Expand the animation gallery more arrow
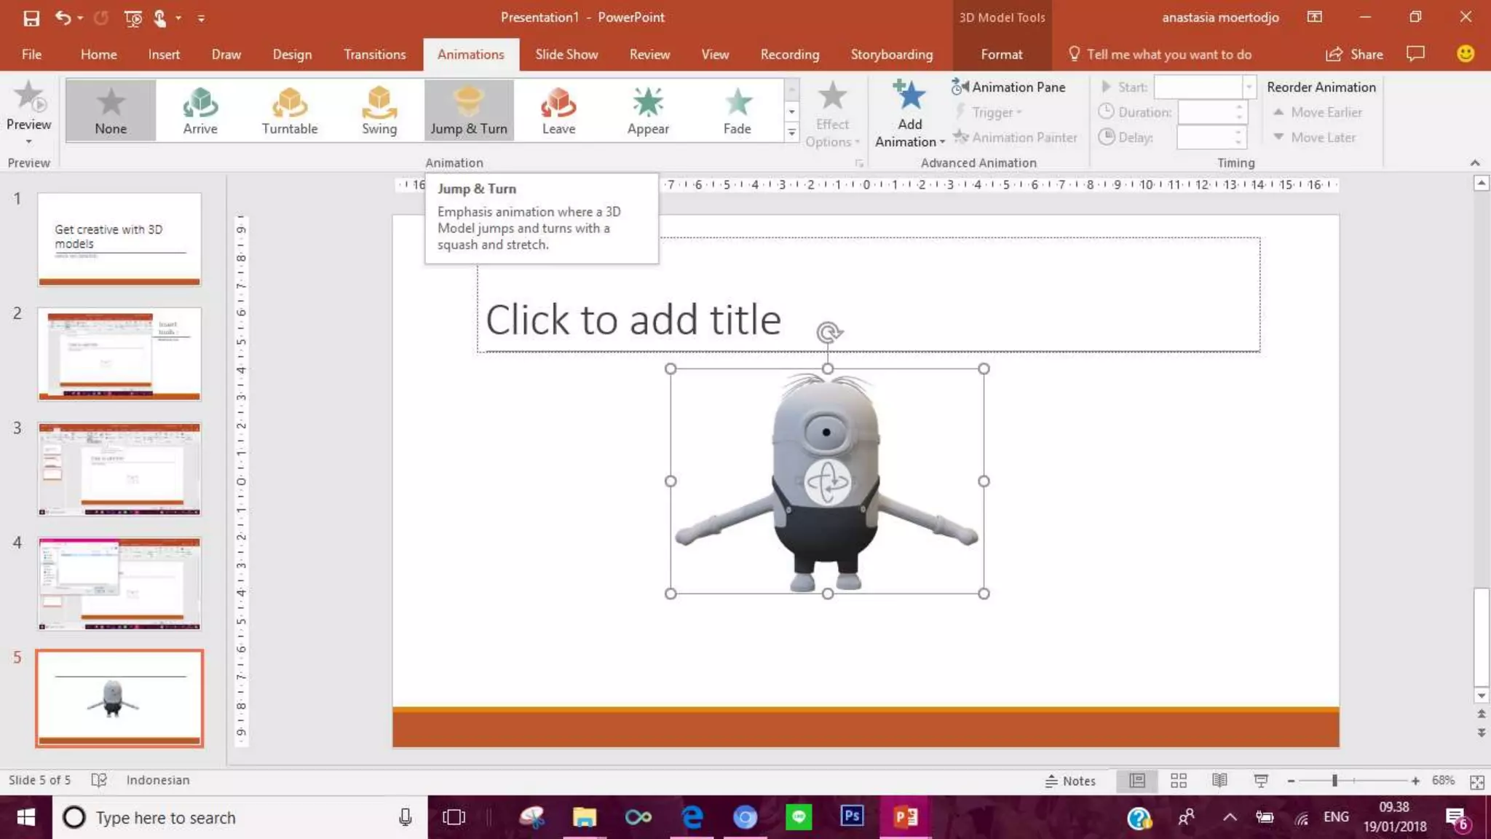 pyautogui.click(x=791, y=133)
